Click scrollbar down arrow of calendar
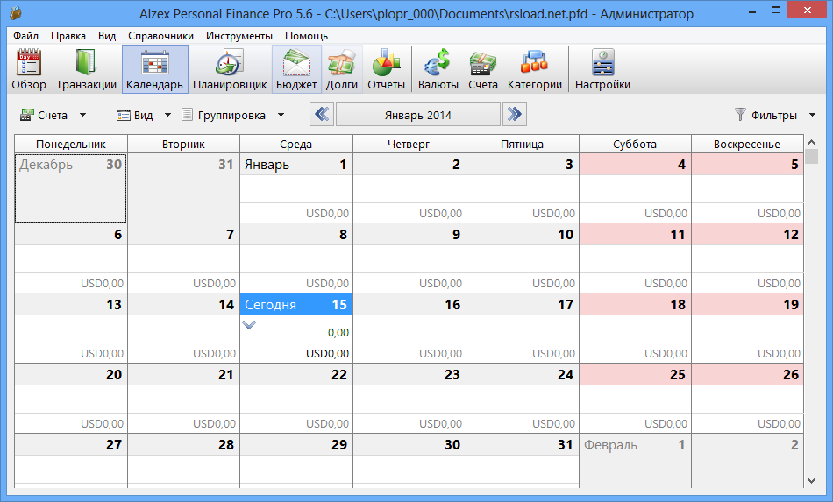This screenshot has width=833, height=502. (x=811, y=481)
